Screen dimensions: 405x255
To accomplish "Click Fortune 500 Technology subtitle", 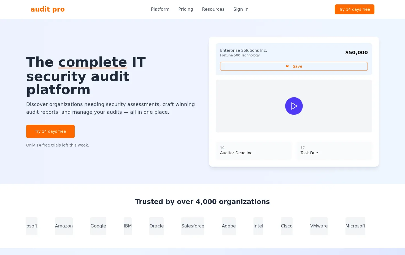I will (x=240, y=55).
